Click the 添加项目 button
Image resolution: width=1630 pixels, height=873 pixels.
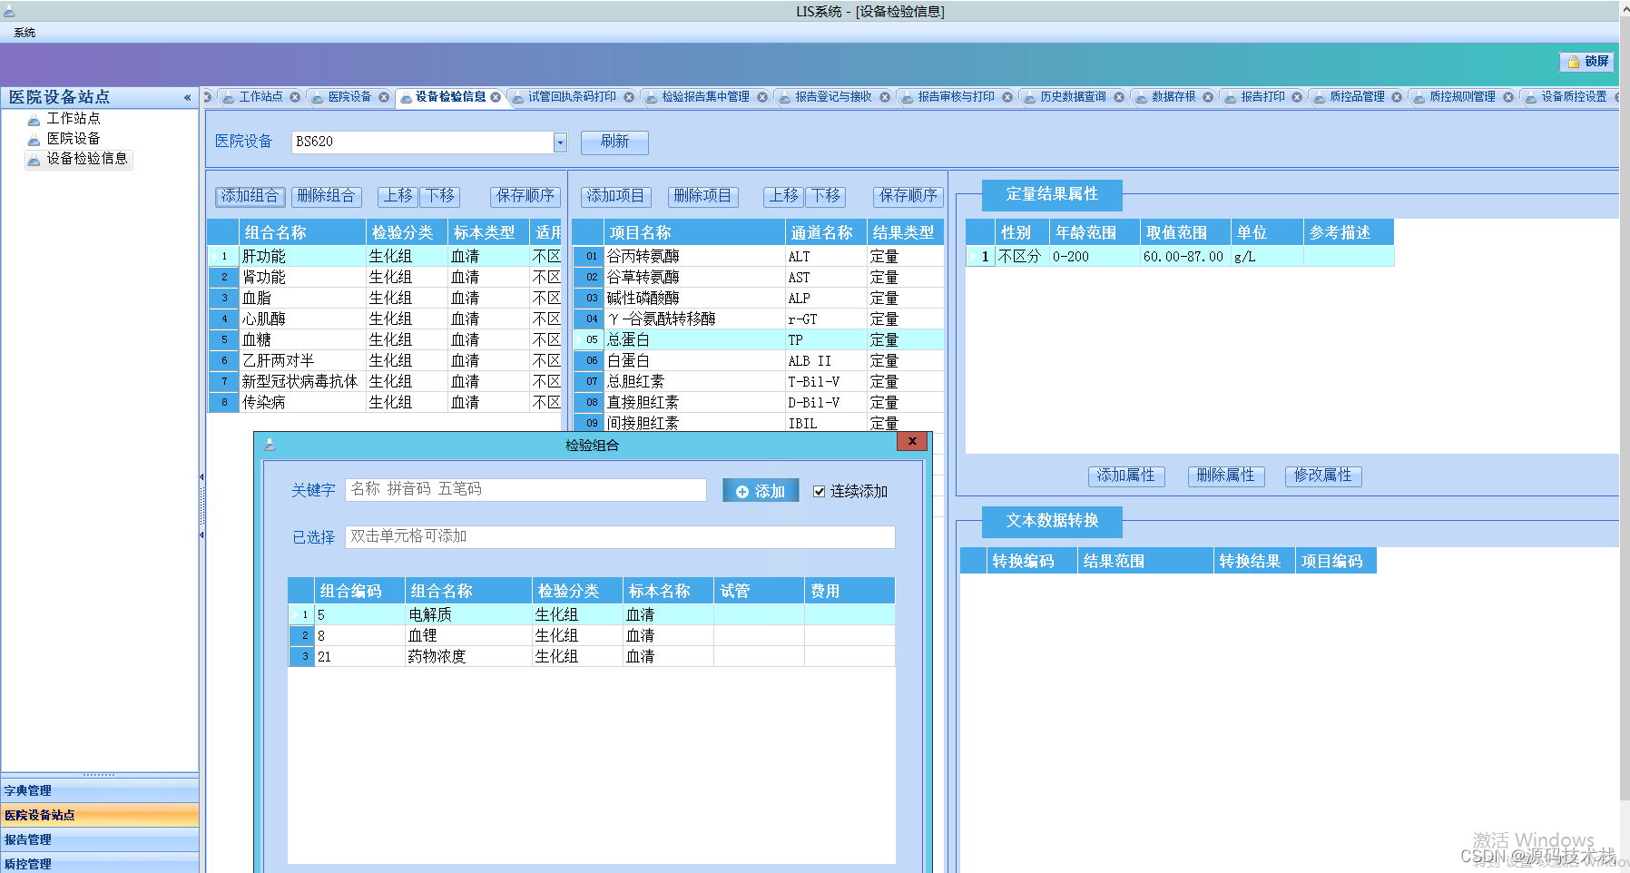click(615, 196)
